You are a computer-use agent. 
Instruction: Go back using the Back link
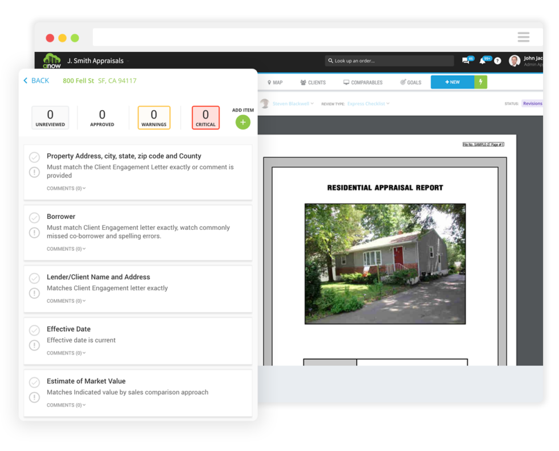click(37, 81)
